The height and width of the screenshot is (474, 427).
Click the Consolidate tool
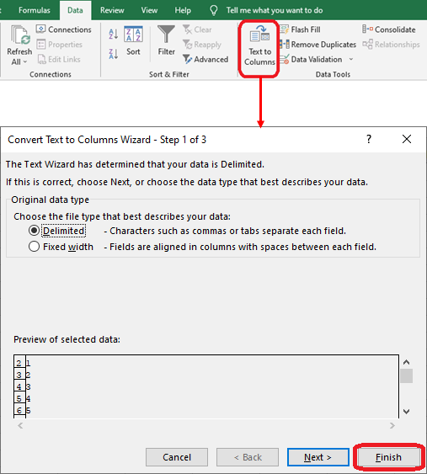[x=389, y=29]
